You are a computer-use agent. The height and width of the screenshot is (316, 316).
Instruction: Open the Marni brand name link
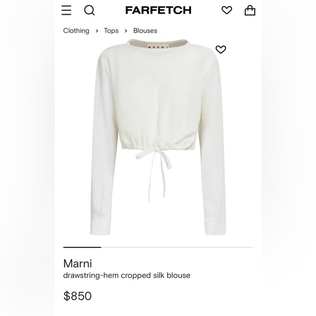(x=77, y=263)
